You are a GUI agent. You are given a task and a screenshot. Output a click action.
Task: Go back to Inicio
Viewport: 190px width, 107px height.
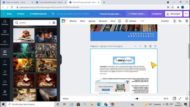click(7, 14)
